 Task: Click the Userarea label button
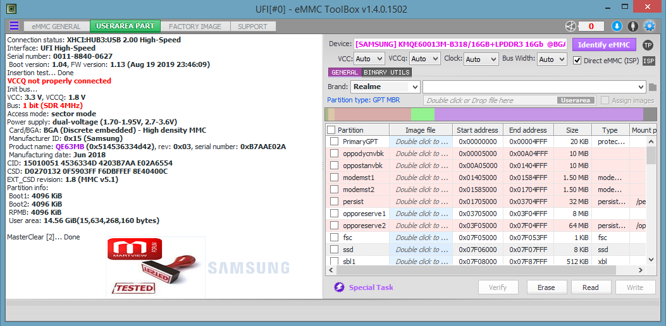(576, 100)
